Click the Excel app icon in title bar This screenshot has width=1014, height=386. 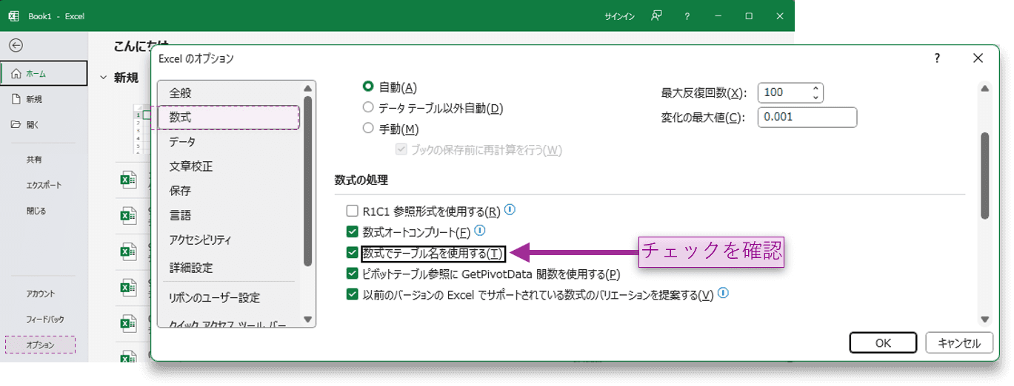click(13, 16)
